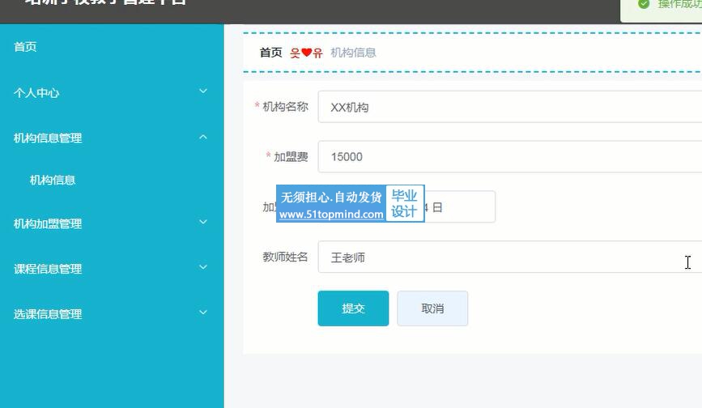
Task: Click the green success check icon
Action: [644, 4]
